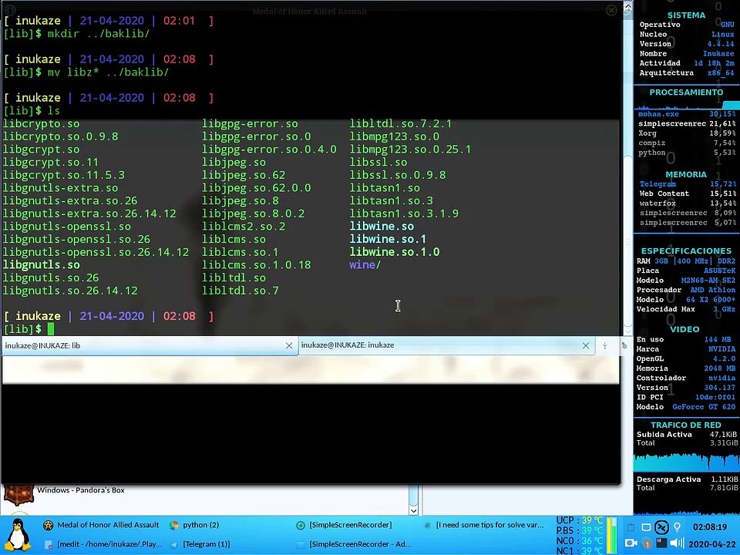This screenshot has width=740, height=555.
Task: Click the lightbulb tray icon
Action: tap(678, 527)
